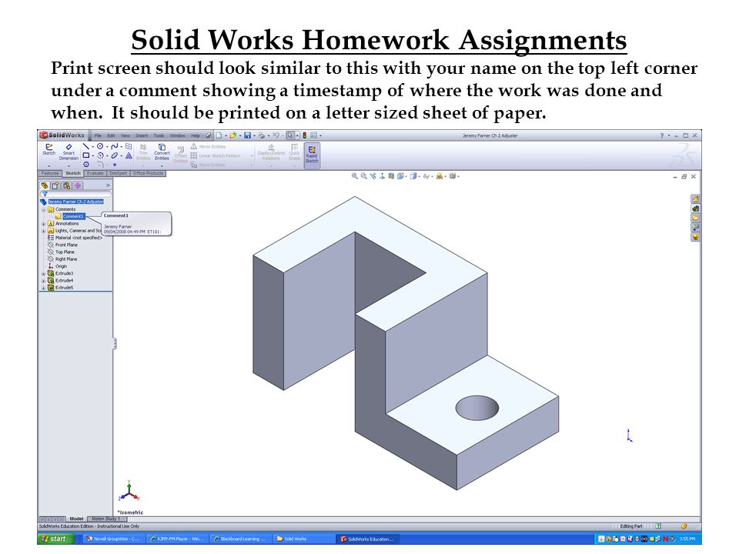Open the DimXpertManager tab icon

tap(79, 185)
